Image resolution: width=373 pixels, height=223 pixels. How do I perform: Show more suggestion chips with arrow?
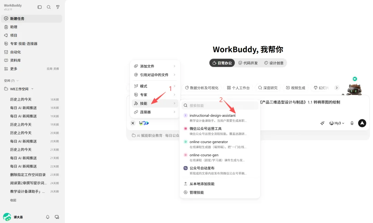coord(337,88)
